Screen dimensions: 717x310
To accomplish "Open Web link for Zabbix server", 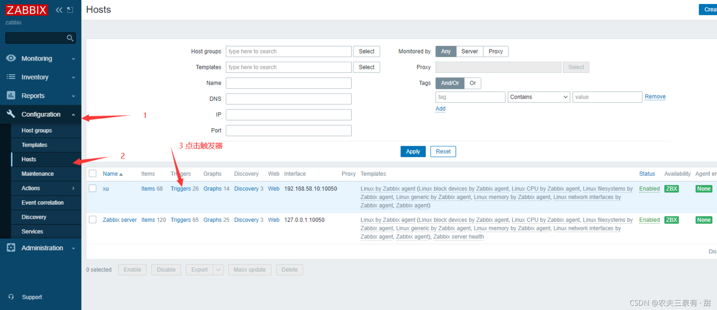I will (274, 220).
